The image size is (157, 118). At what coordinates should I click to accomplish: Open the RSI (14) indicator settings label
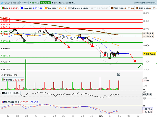coord(8,93)
